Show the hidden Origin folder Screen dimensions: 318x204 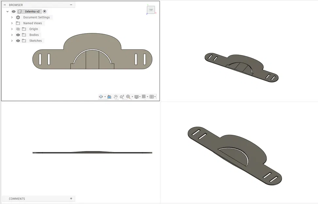click(18, 29)
